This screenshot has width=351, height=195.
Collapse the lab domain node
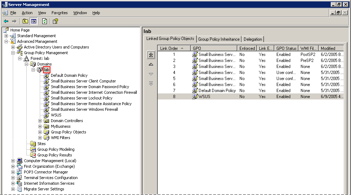coord(33,70)
